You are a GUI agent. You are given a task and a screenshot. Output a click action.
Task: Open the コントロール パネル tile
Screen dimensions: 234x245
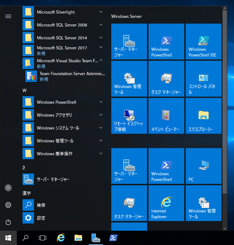204,79
